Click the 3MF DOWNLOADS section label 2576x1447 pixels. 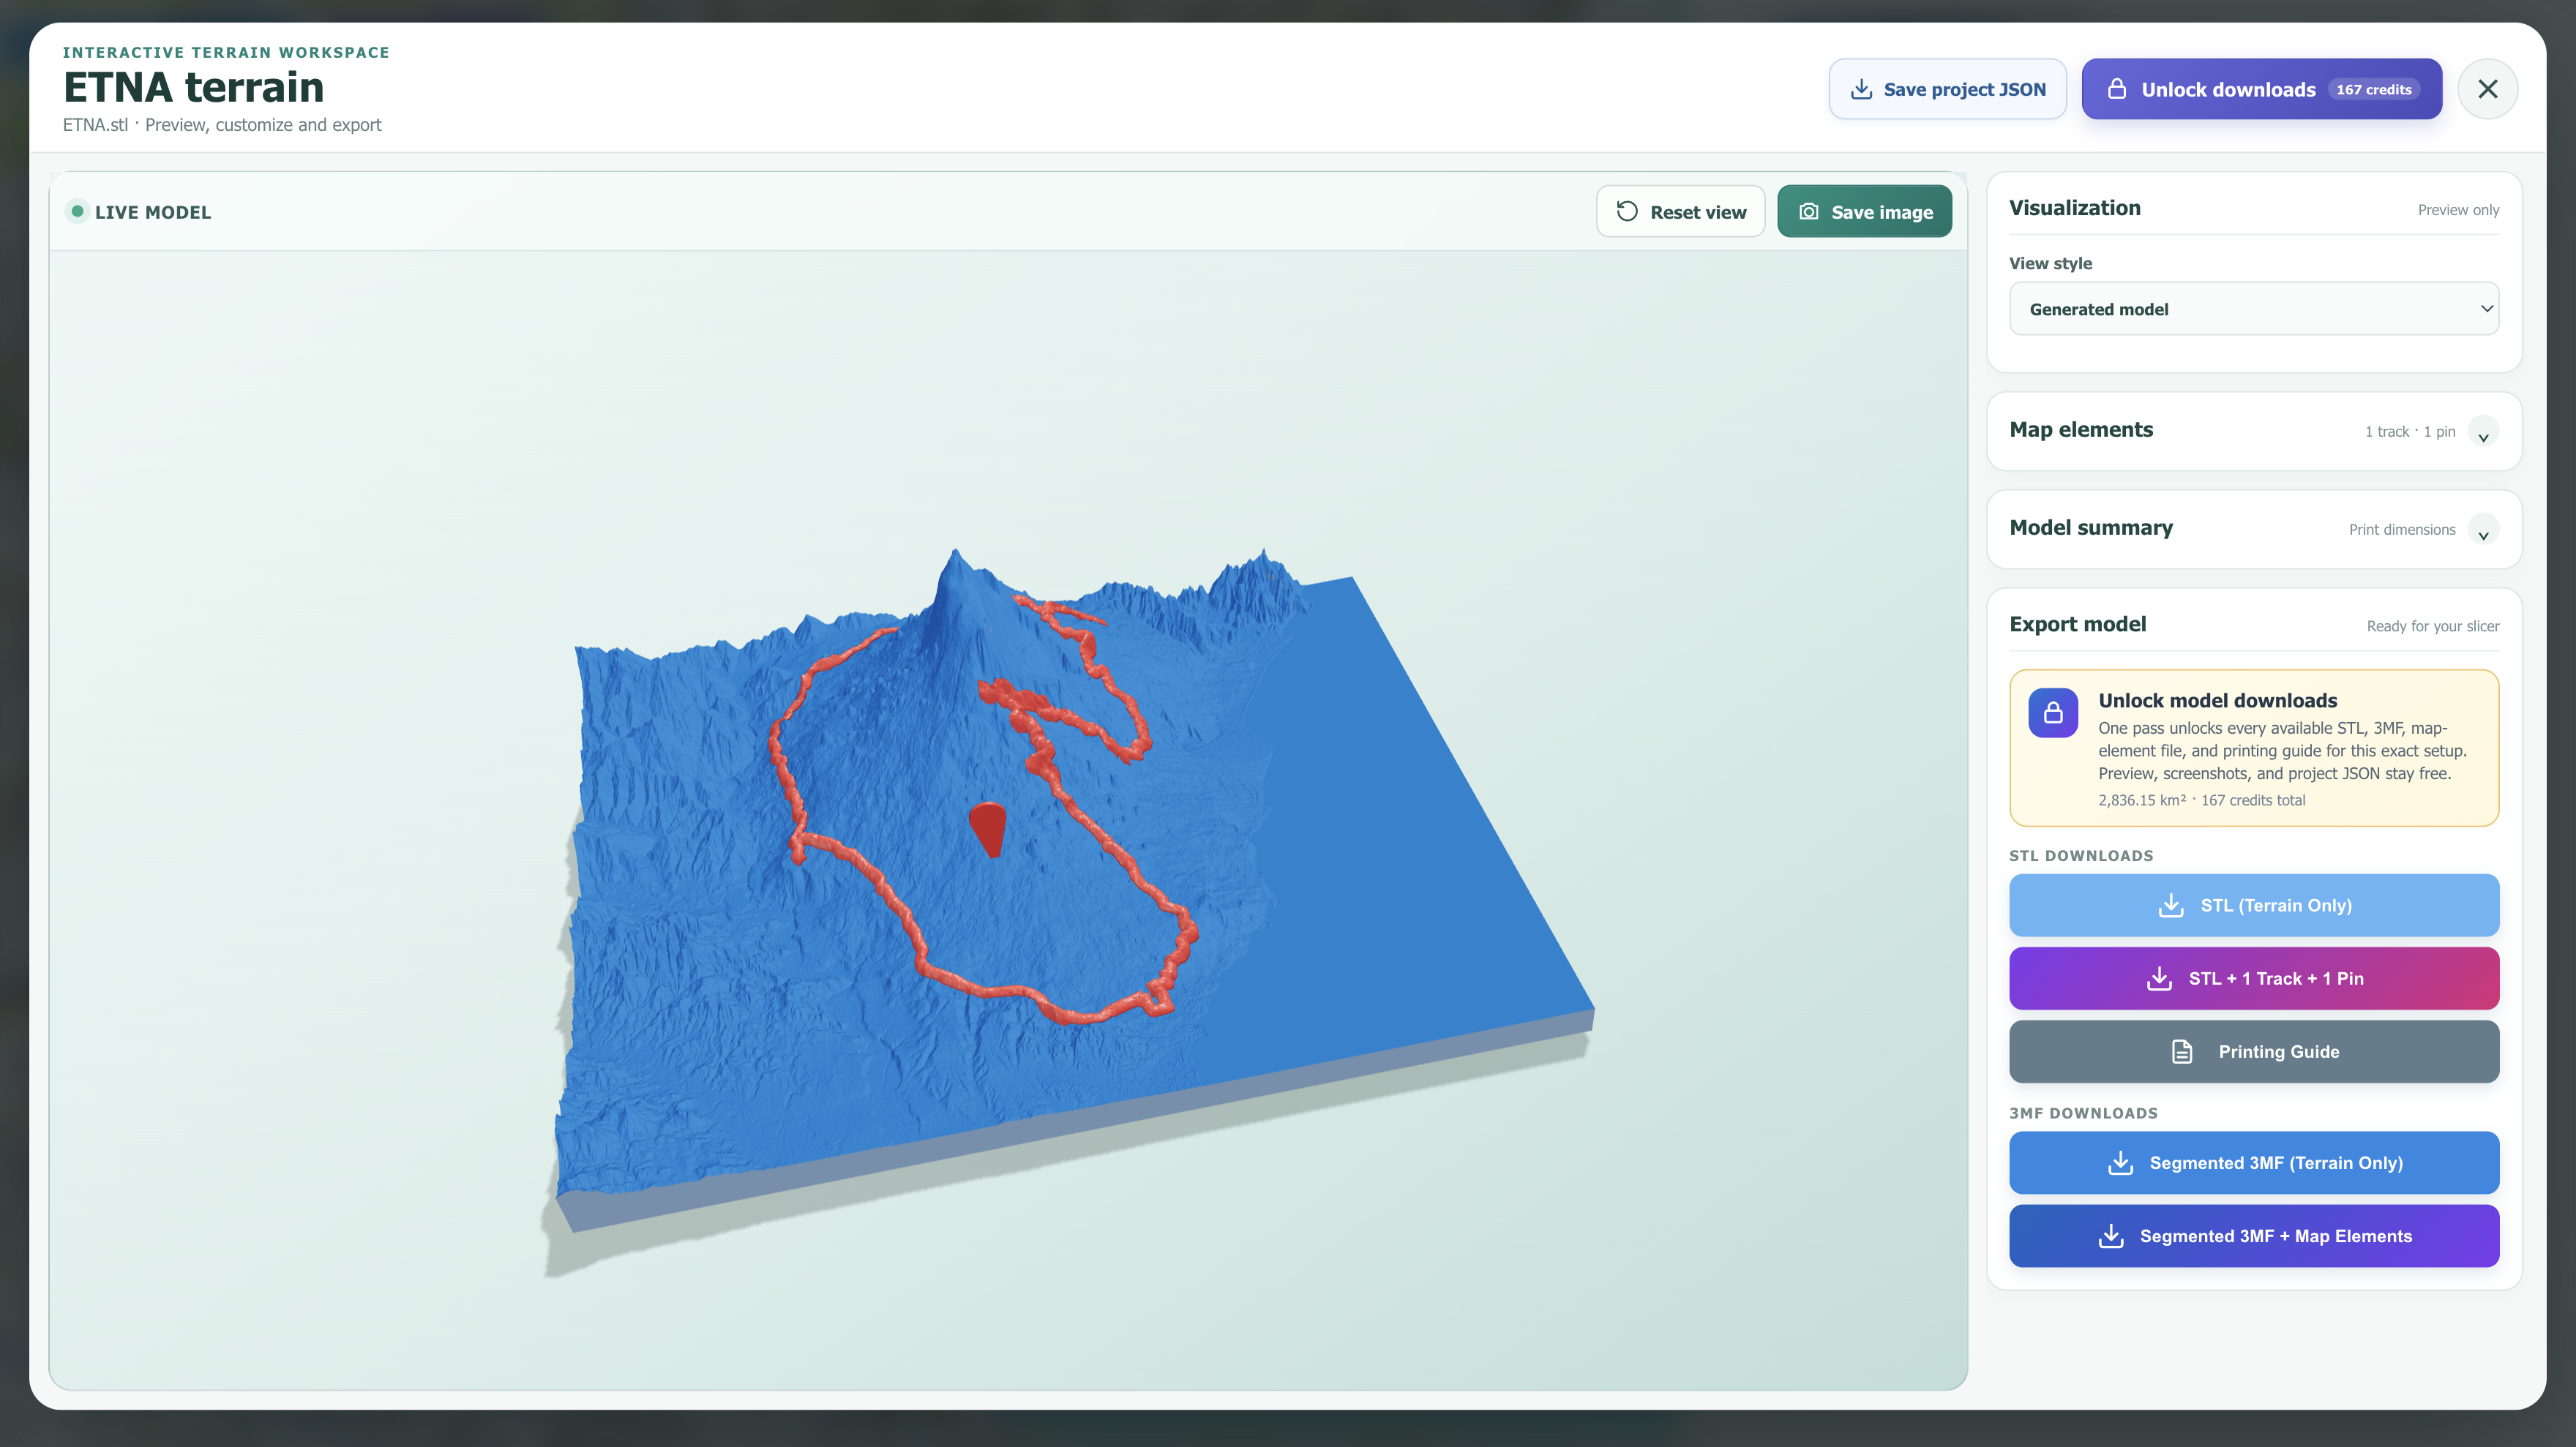pyautogui.click(x=2083, y=1113)
